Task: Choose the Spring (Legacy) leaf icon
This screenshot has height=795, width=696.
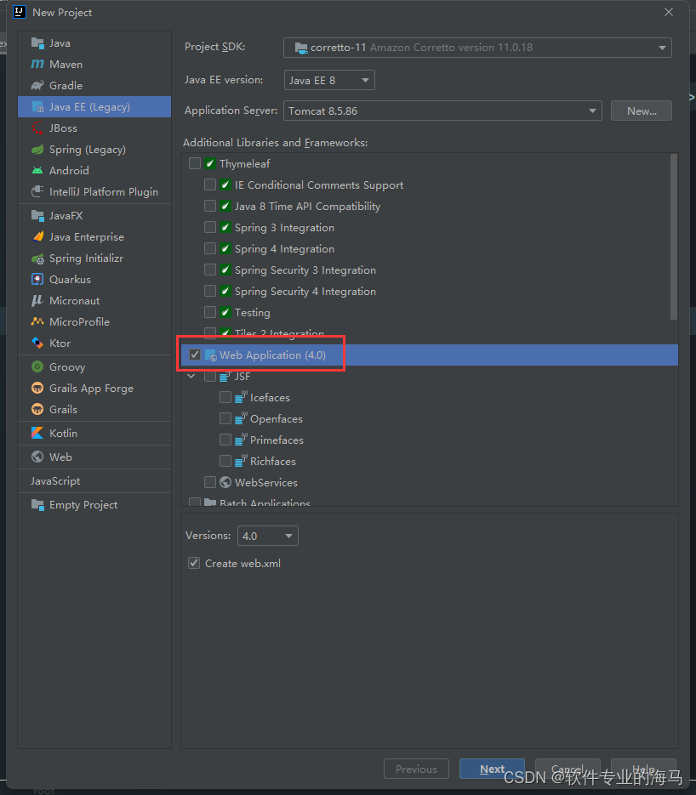Action: tap(37, 150)
